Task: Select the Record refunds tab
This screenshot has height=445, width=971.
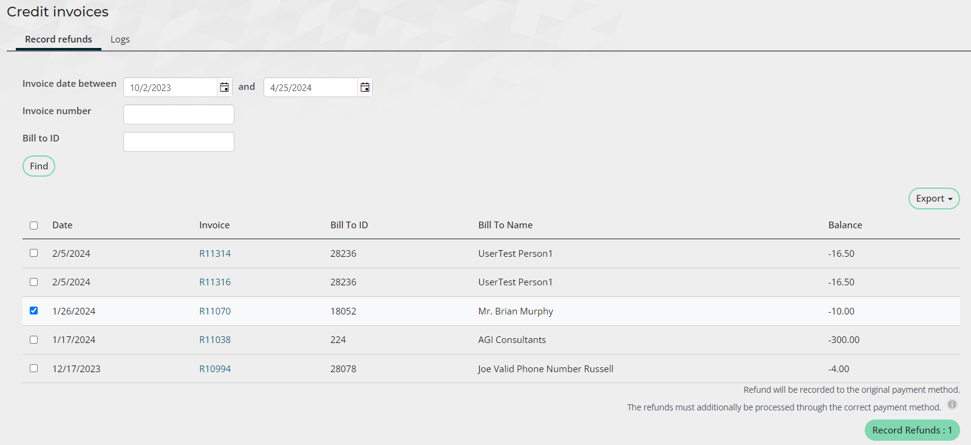Action: click(x=58, y=39)
